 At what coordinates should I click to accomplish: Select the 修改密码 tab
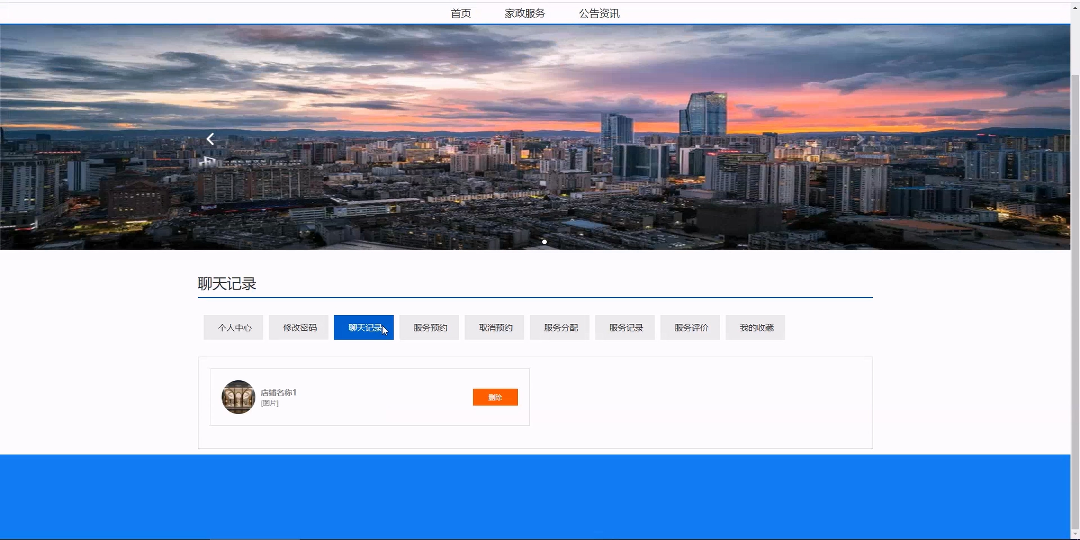click(299, 328)
